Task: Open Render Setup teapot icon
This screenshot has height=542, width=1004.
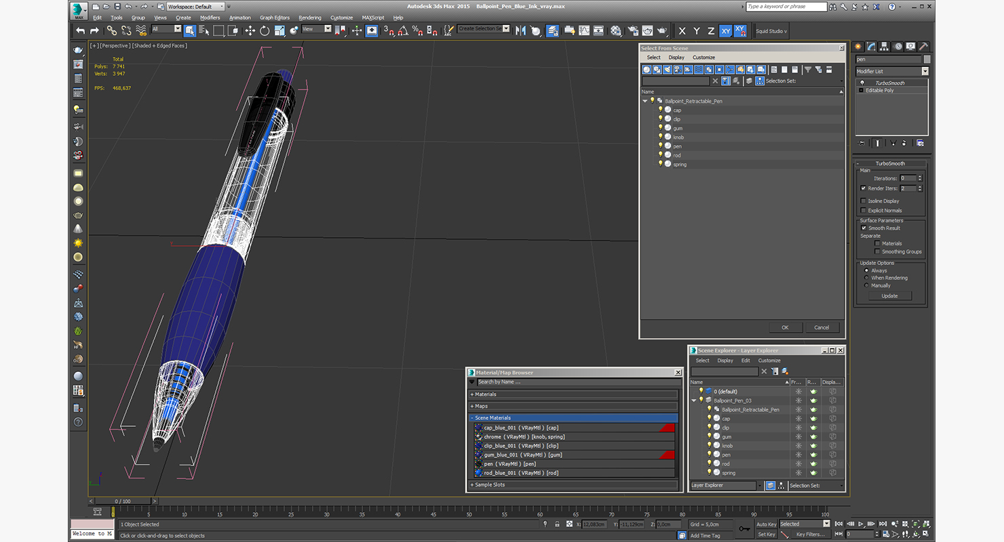Action: point(632,30)
